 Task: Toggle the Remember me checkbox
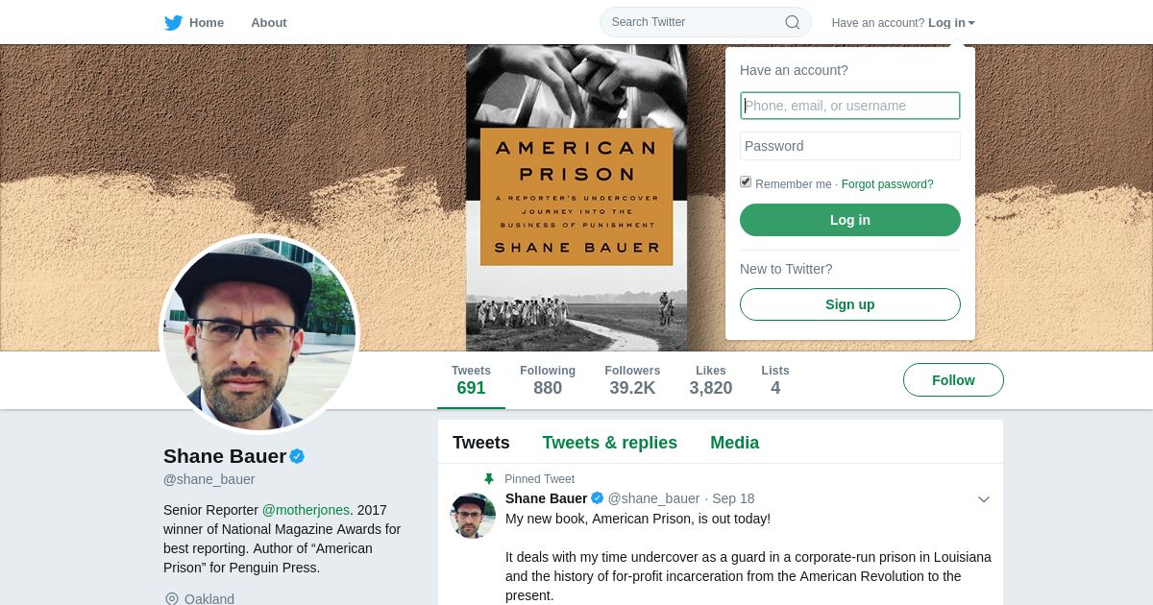pos(746,182)
